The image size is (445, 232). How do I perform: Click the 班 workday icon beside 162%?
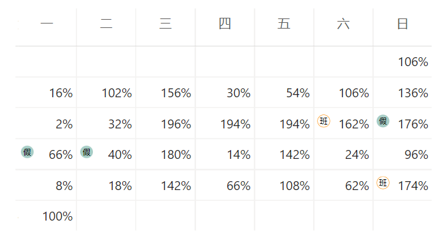tap(323, 121)
